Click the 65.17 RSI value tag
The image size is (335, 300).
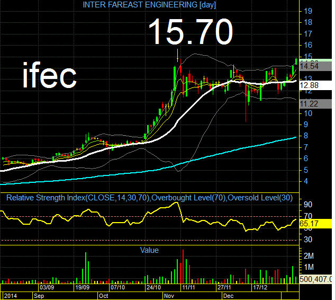[x=316, y=224]
